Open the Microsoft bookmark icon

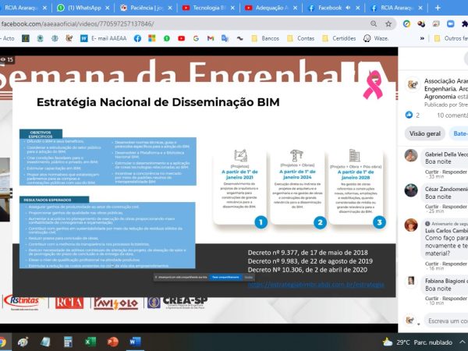pyautogui.click(x=152, y=38)
